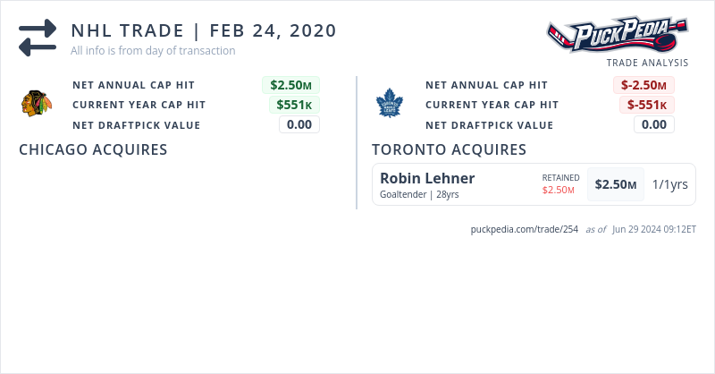Click the 1/1yrs contract term

[669, 184]
